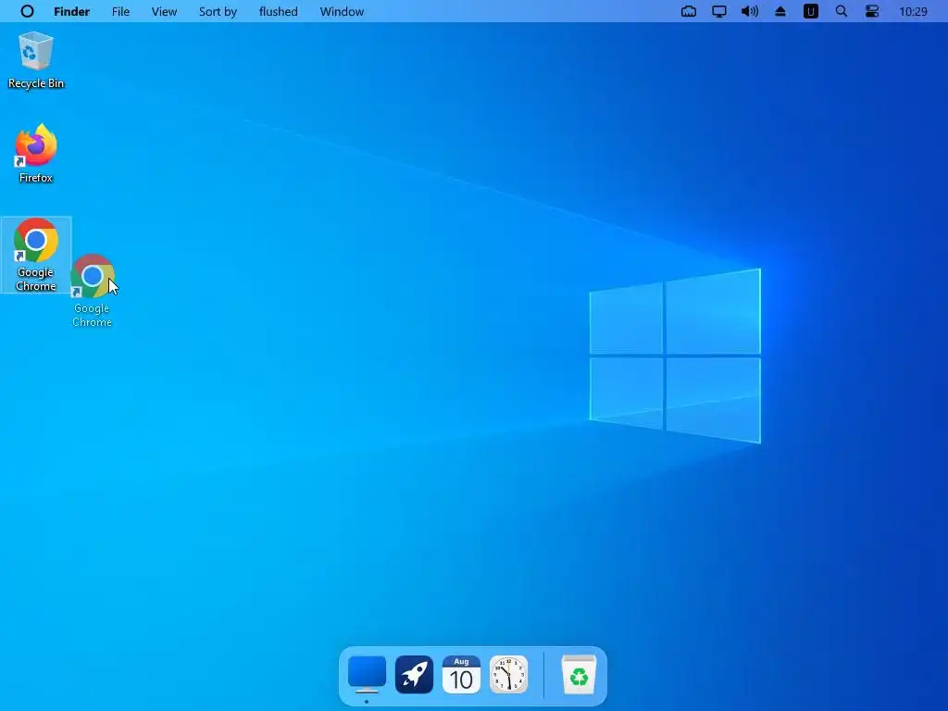Screen dimensions: 948x711
Task: Click the 10:29 clock in menu bar
Action: (913, 11)
